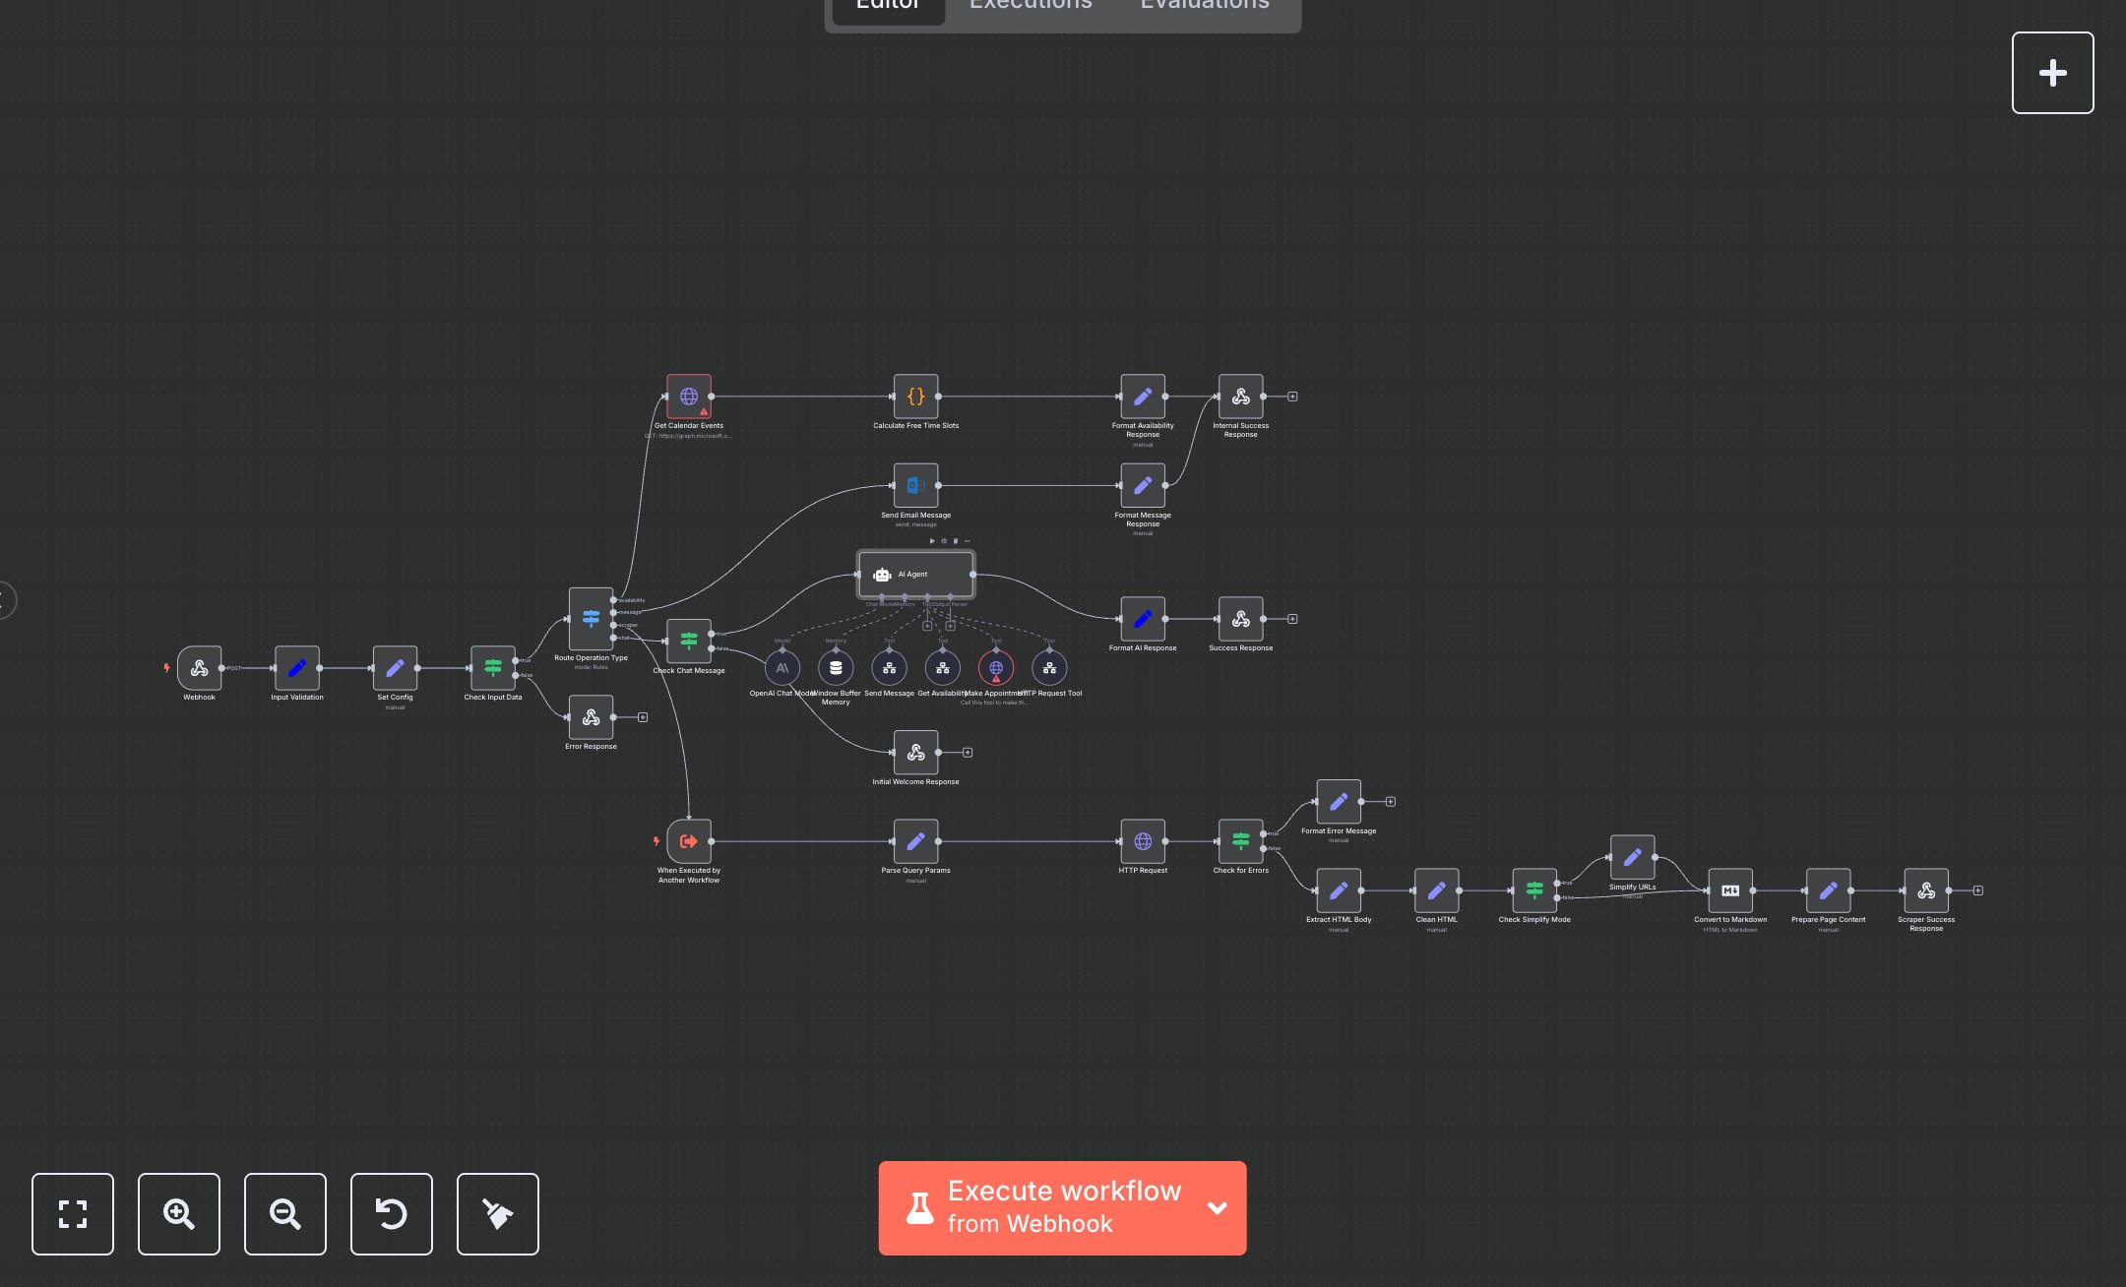Click the tidy up workflow broom button
The image size is (2126, 1287).
(x=498, y=1214)
